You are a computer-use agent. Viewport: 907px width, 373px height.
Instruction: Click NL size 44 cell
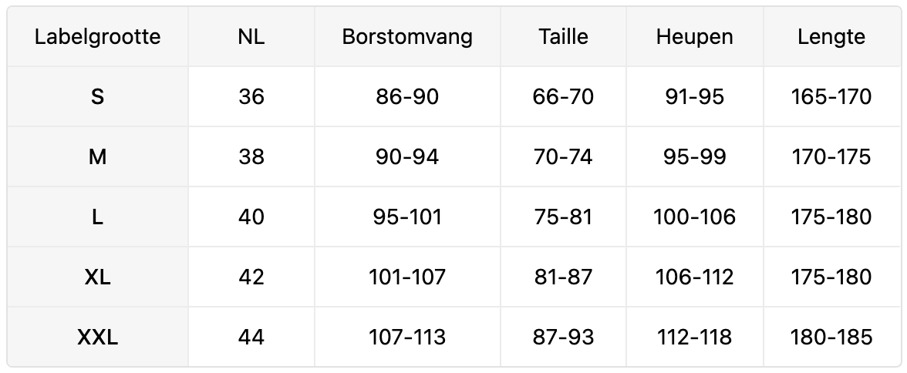pyautogui.click(x=251, y=338)
